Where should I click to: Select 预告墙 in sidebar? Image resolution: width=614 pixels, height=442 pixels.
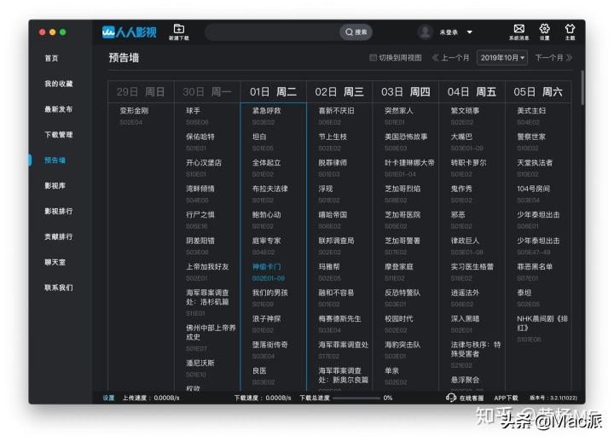coord(55,160)
